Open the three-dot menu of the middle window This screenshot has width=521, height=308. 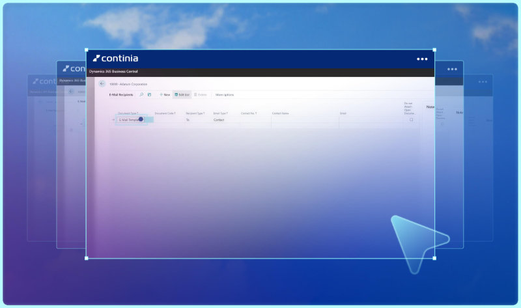point(452,69)
